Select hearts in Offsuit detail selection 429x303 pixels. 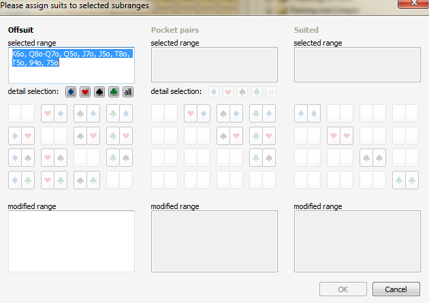[85, 92]
